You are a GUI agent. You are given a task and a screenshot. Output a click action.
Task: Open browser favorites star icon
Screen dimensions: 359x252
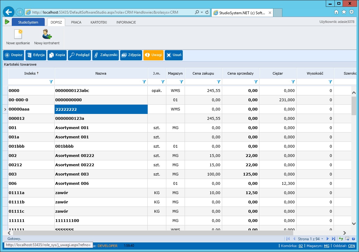(x=344, y=12)
